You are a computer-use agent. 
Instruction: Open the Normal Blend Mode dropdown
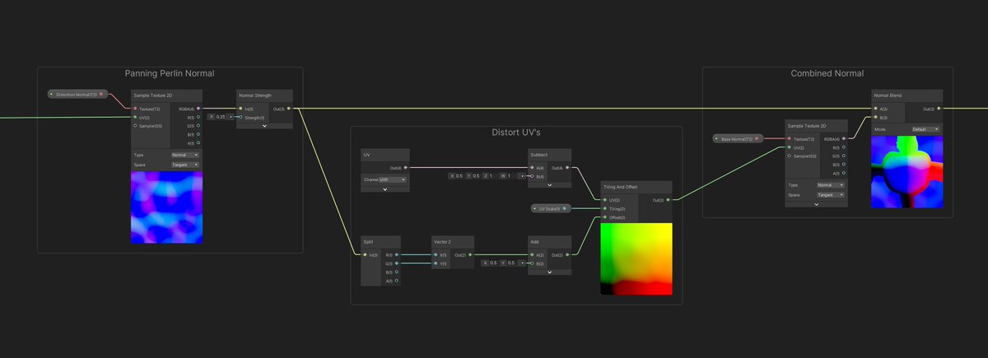925,129
